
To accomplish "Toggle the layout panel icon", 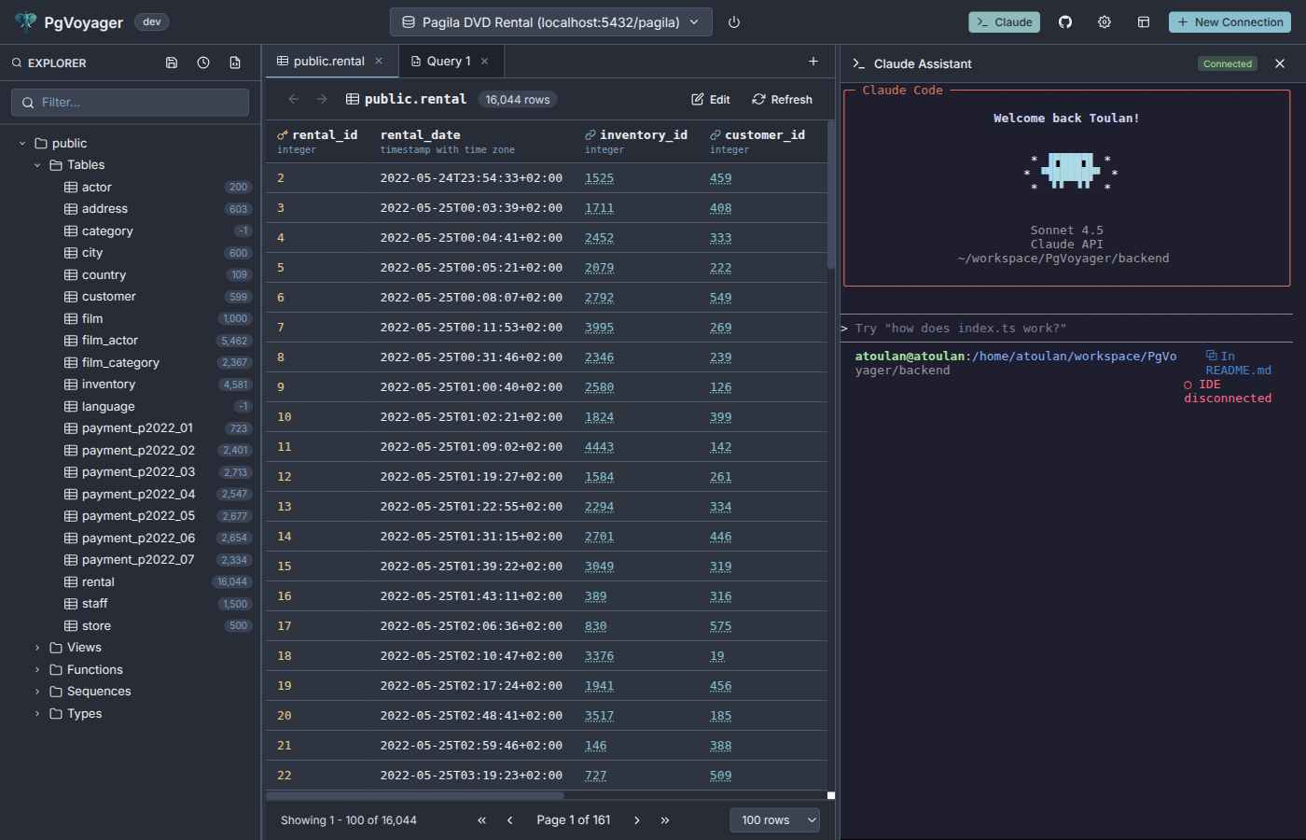I will 1144,22.
